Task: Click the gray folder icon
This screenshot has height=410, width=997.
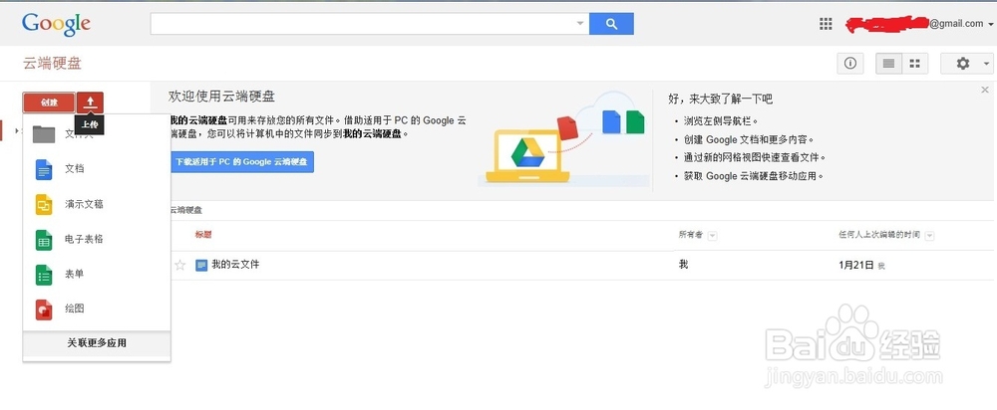Action: coord(44,134)
